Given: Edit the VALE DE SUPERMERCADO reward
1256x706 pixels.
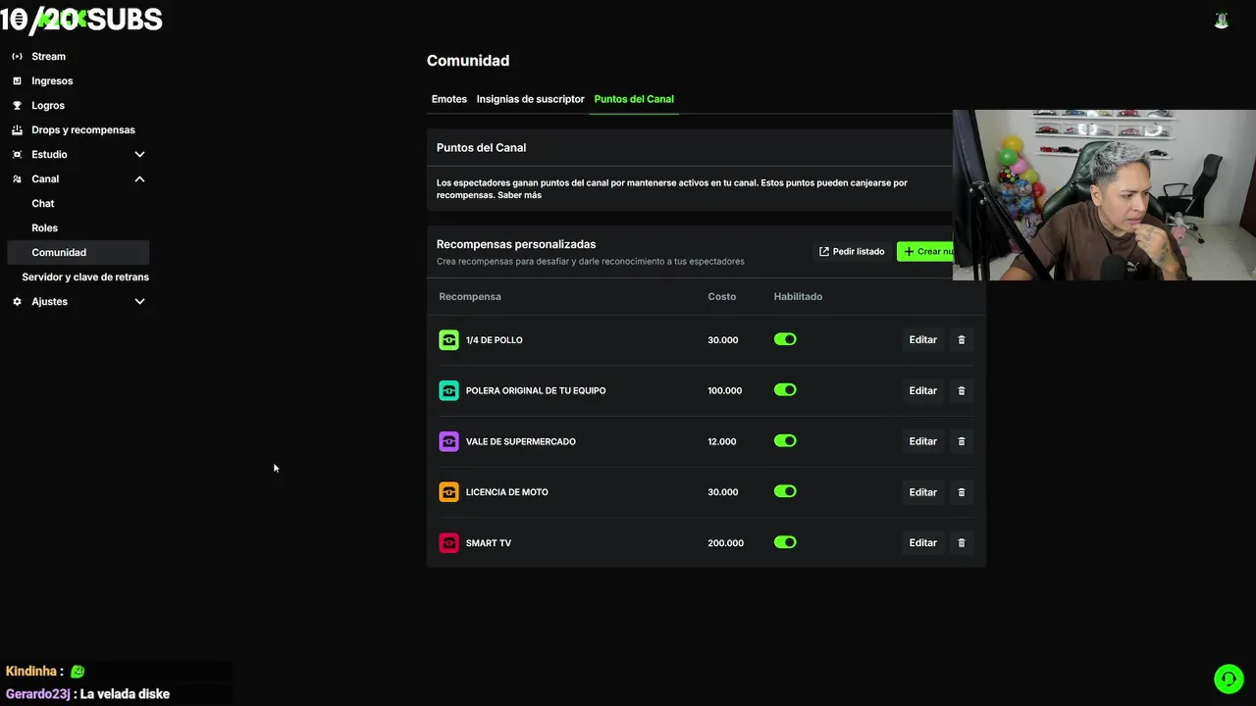Looking at the screenshot, I should 922,441.
